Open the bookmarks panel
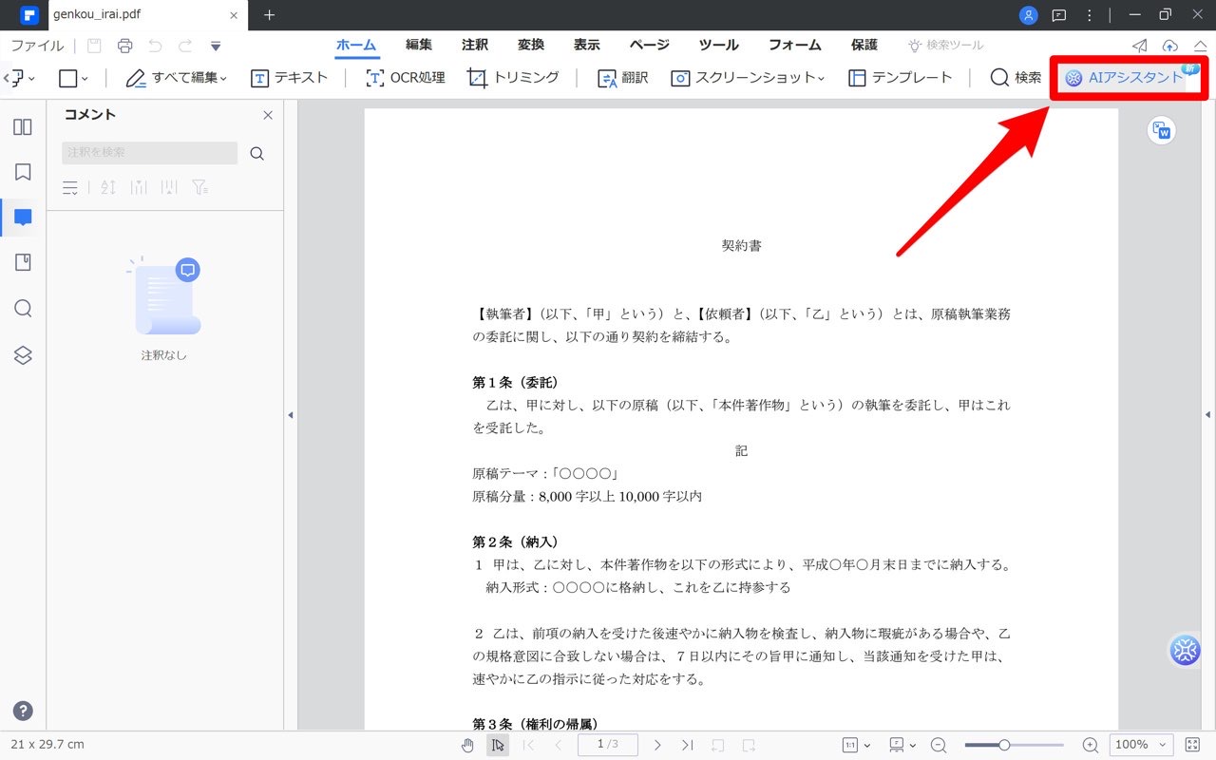The width and height of the screenshot is (1216, 760). (22, 172)
